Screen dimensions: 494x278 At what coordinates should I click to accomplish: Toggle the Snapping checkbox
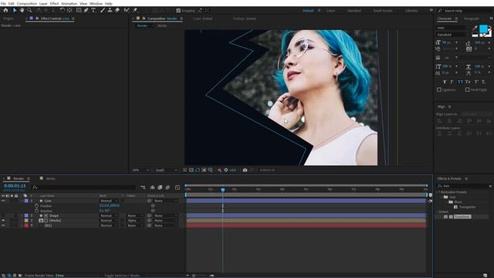[x=178, y=10]
